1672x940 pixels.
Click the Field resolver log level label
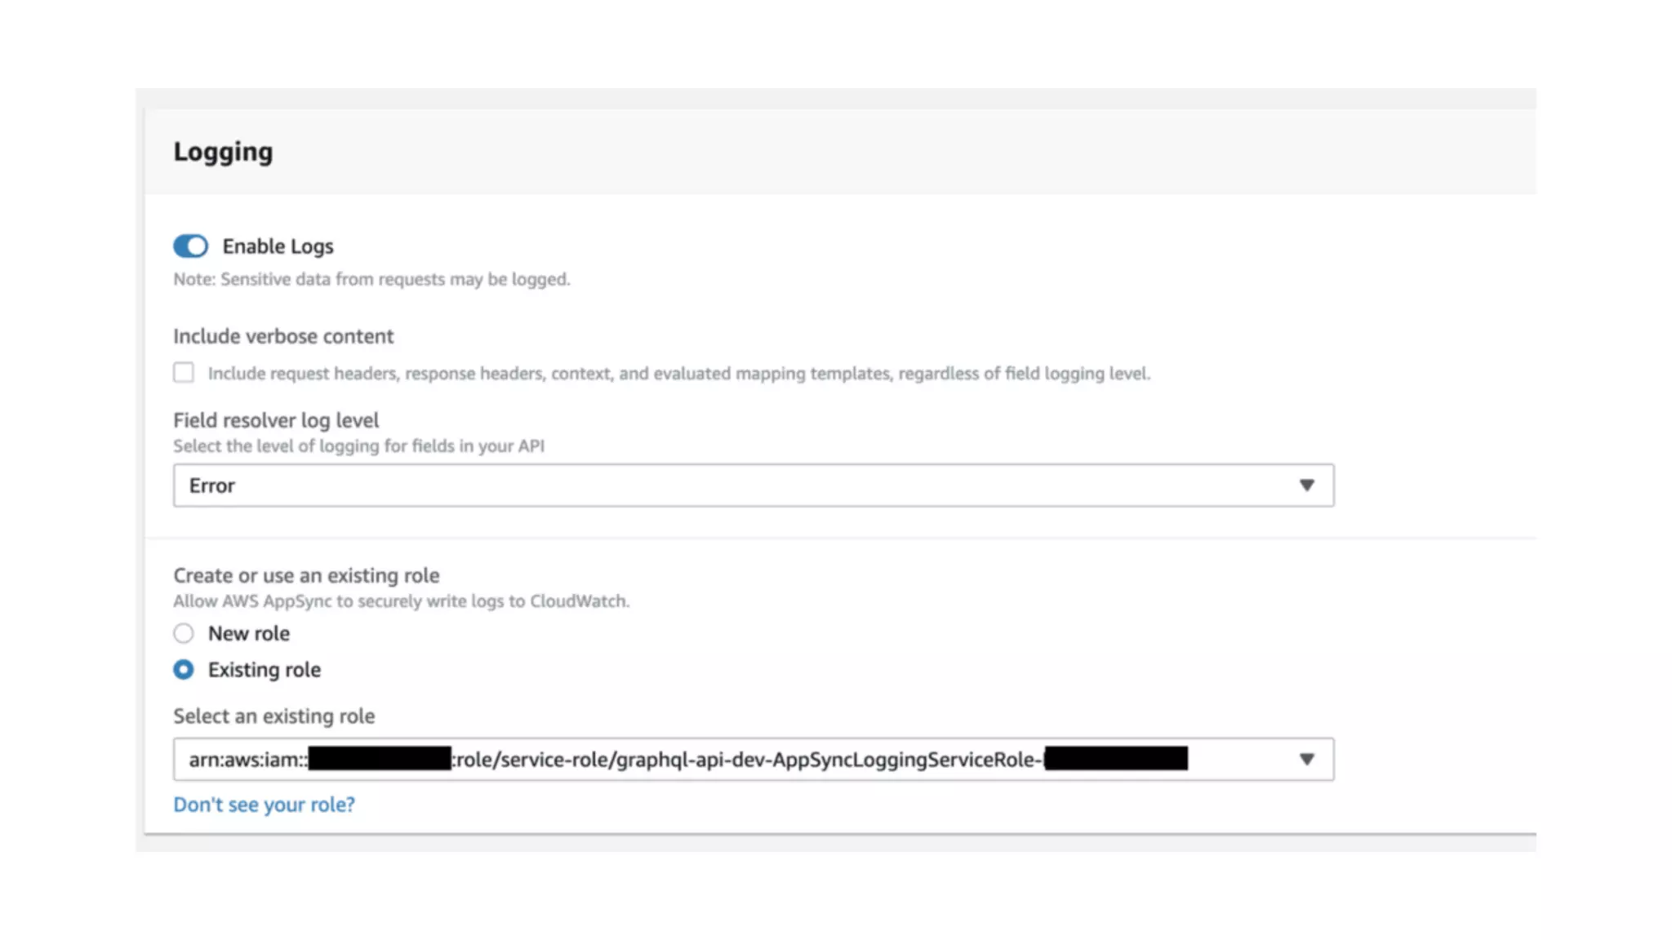pos(275,420)
